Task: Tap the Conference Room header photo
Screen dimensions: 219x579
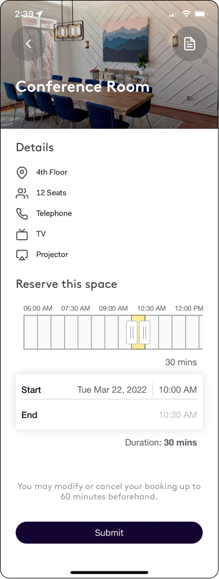Action: click(109, 65)
